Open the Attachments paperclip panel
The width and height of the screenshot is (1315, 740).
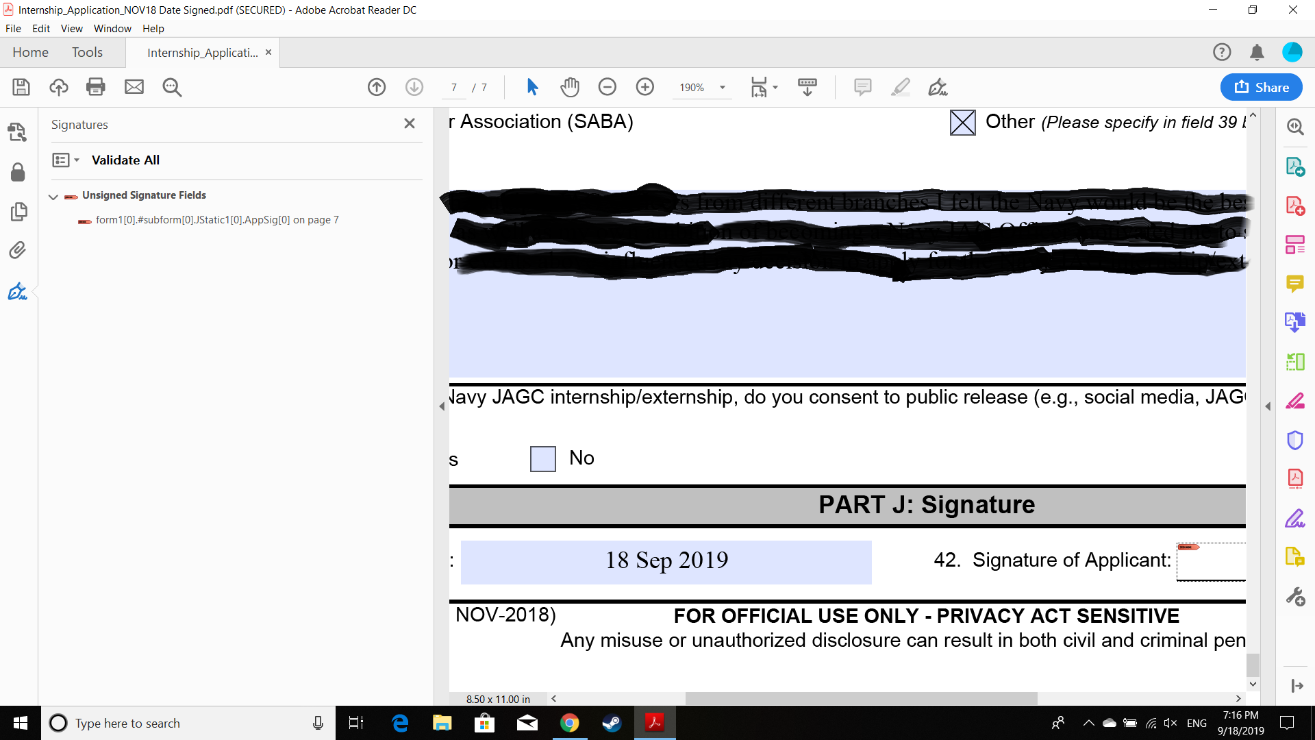(x=18, y=250)
